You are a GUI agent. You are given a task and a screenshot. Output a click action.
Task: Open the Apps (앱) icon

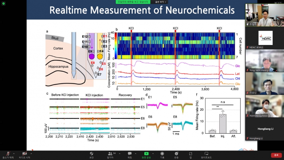click(191, 154)
